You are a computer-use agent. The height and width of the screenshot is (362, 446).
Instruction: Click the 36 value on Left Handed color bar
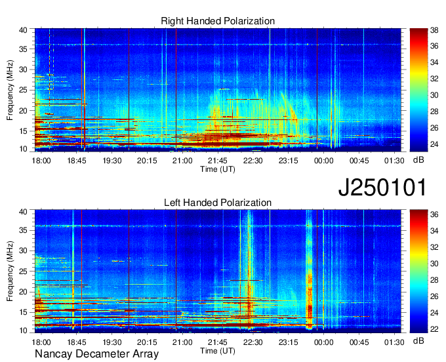point(434,214)
